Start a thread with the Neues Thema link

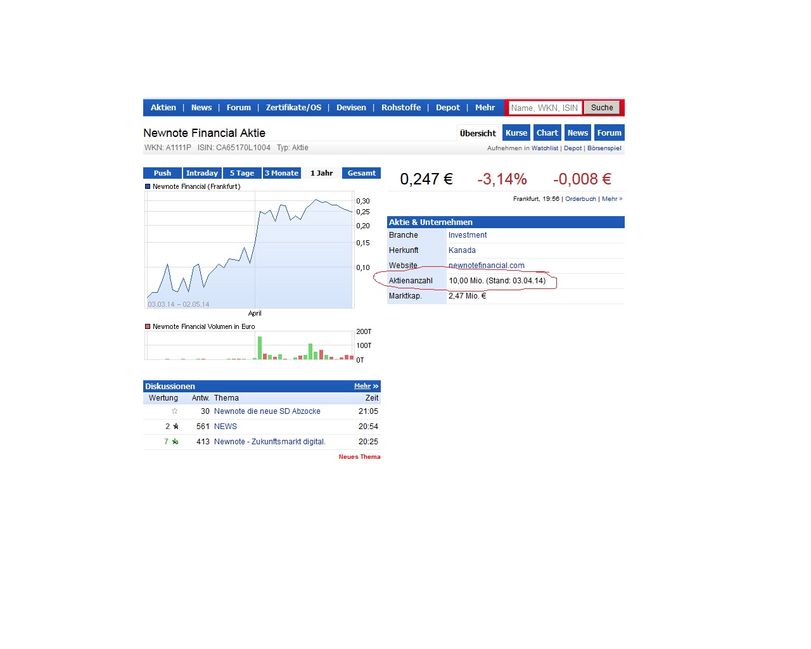(359, 457)
